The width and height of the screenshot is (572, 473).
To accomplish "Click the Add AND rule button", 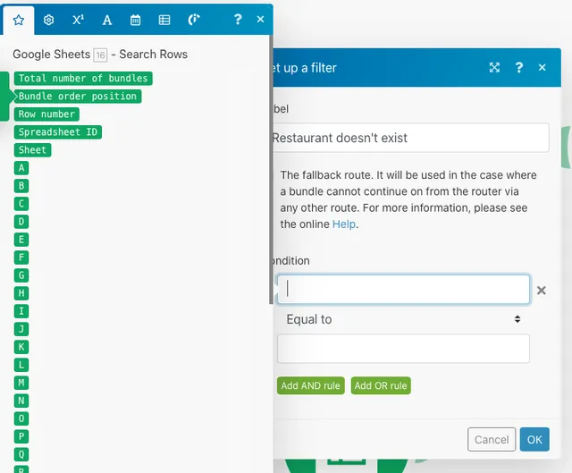I will coord(310,386).
